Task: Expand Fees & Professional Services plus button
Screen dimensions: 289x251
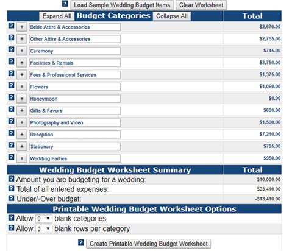Action: point(22,75)
